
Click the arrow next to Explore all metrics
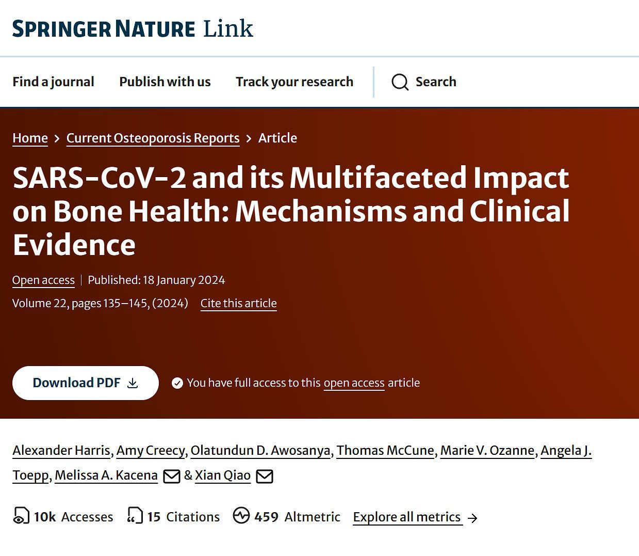(472, 518)
